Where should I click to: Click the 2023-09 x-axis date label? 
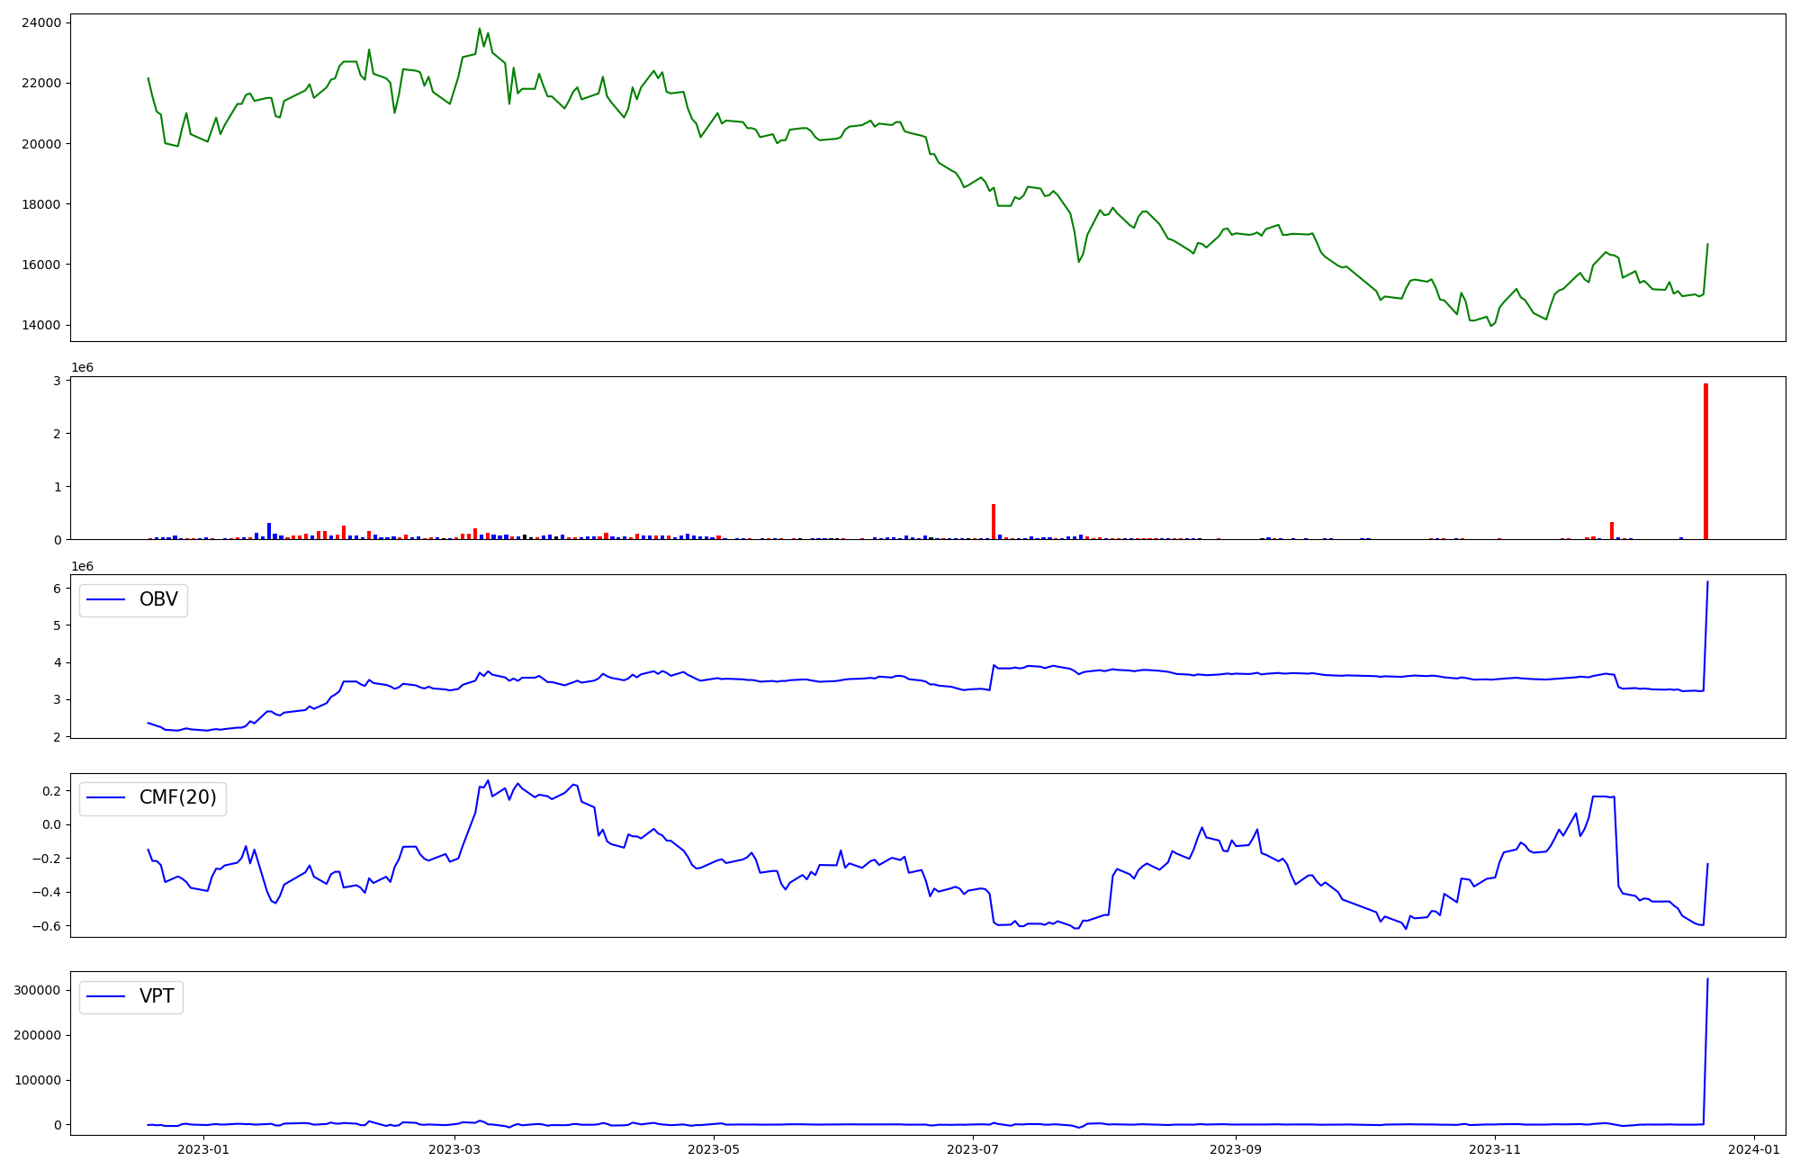(x=1236, y=1149)
